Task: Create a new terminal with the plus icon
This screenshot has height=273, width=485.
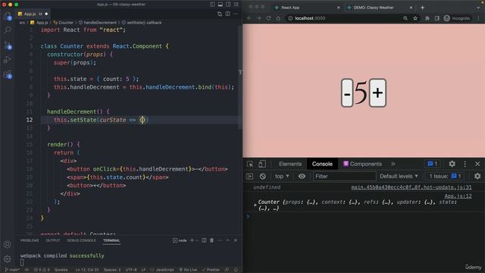Action: (x=192, y=240)
